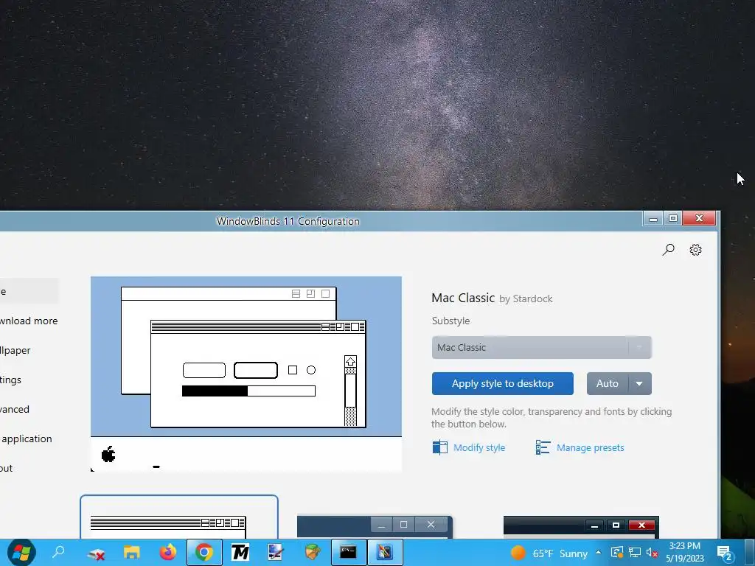Viewport: 755px width, 566px height.
Task: Click the muted volume tray icon
Action: coord(653,553)
